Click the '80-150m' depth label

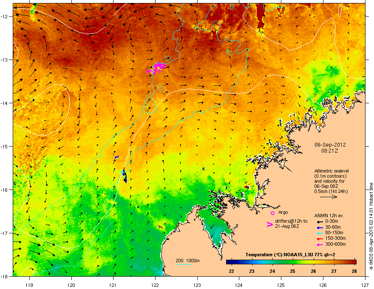[x=334, y=233]
